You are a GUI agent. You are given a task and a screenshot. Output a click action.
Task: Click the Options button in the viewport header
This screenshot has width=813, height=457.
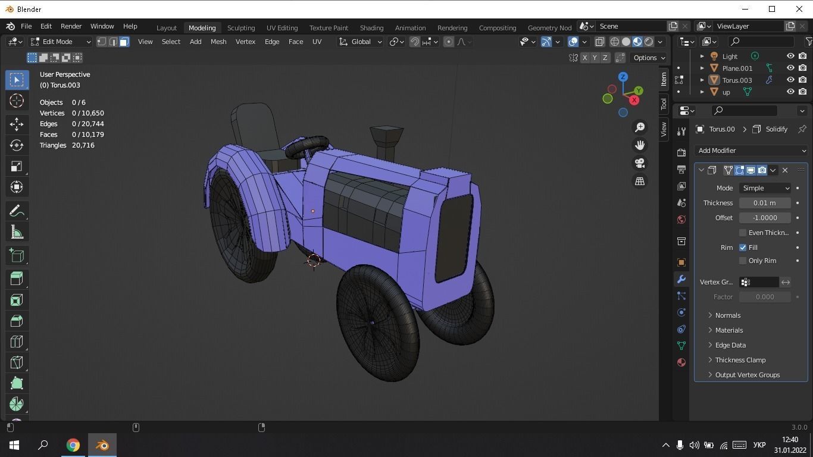click(648, 57)
